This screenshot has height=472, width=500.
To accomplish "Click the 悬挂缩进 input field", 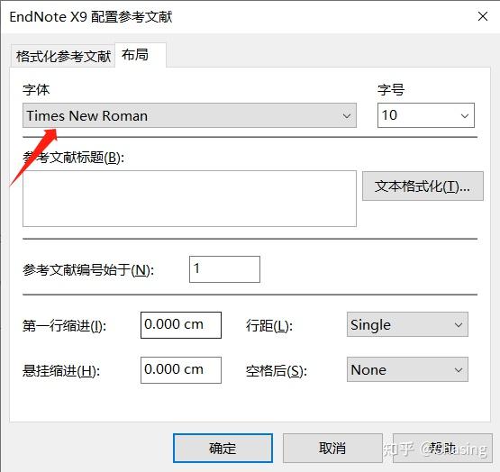I will 181,370.
